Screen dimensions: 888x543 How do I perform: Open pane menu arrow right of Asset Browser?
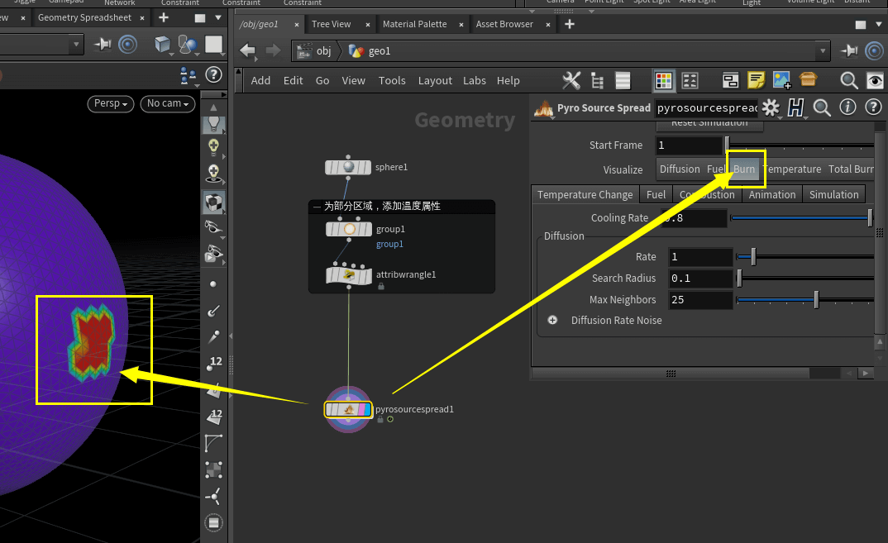879,24
